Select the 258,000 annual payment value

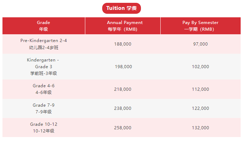(123, 128)
